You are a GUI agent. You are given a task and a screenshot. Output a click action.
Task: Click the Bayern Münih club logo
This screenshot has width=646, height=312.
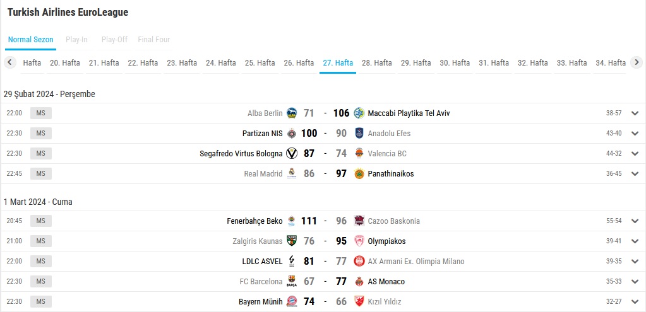click(x=292, y=302)
